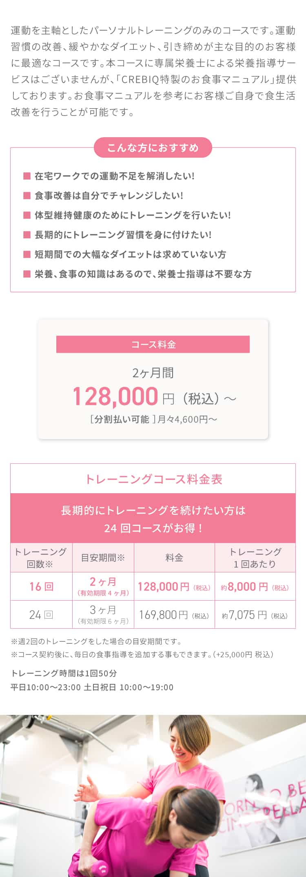Viewport: 306px width, 877px height.
Task: Click the こんな方におすすめ pink badge
Action: point(153,147)
